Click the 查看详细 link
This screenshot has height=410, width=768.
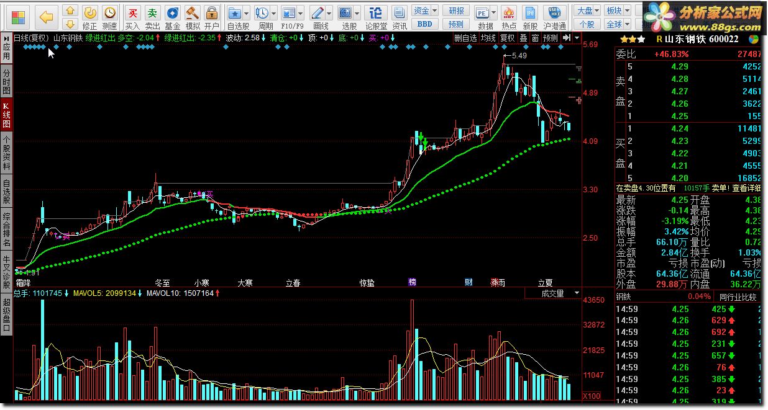[x=747, y=188]
